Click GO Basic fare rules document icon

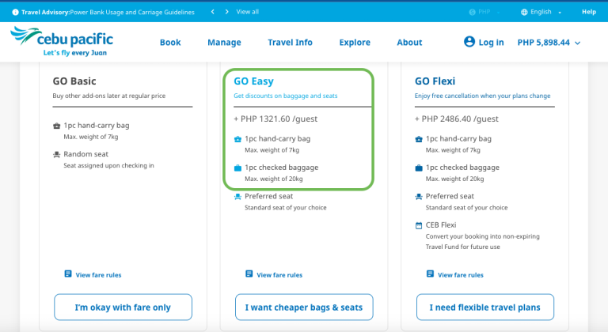(x=68, y=274)
